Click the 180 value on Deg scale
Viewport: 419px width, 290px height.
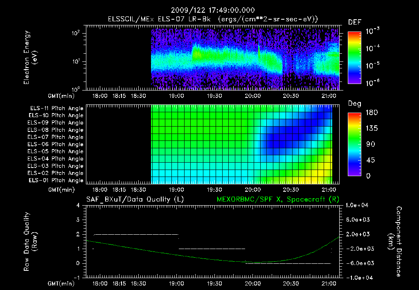point(372,112)
